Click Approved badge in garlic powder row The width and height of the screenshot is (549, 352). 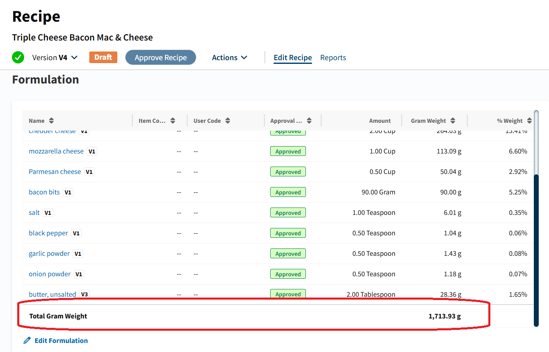pos(288,254)
